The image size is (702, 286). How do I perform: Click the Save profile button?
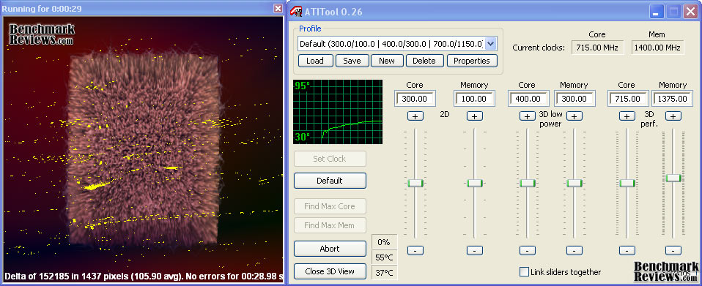point(352,61)
